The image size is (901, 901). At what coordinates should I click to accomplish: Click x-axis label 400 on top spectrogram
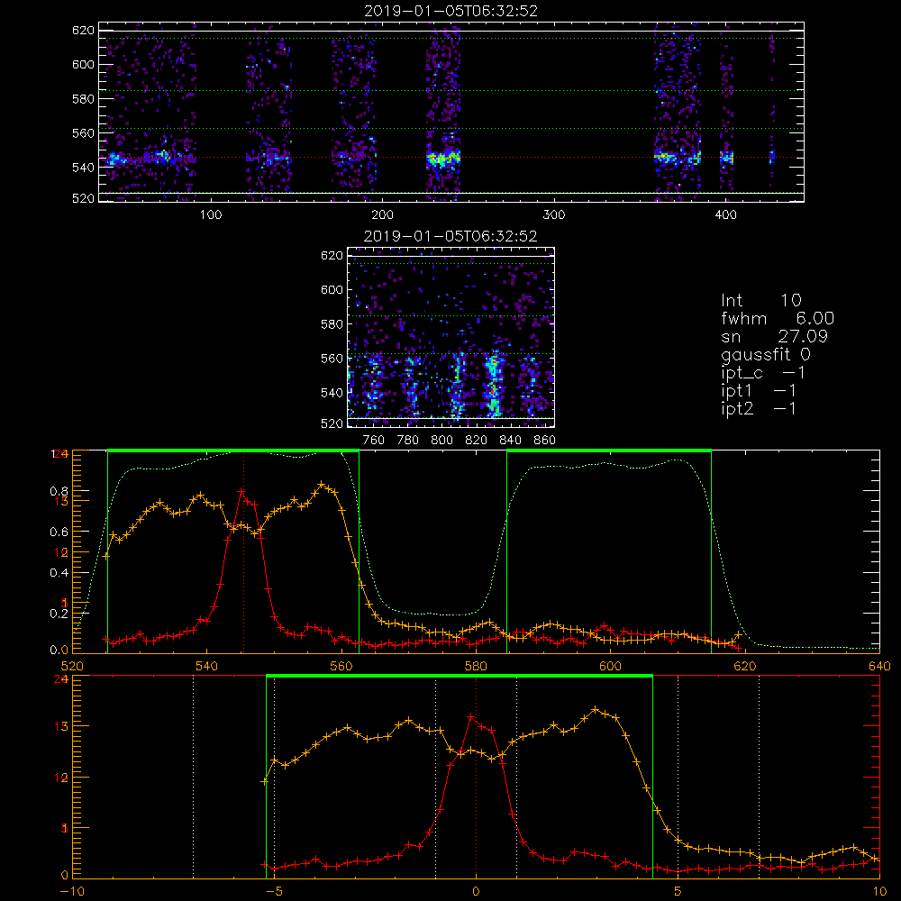coord(725,215)
